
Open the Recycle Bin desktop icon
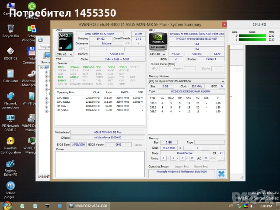(x=10, y=29)
